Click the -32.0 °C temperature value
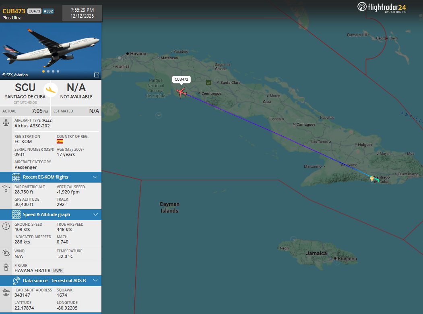The image size is (423, 314). 65,256
